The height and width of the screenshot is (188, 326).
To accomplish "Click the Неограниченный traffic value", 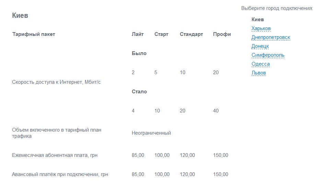I will tap(151, 133).
